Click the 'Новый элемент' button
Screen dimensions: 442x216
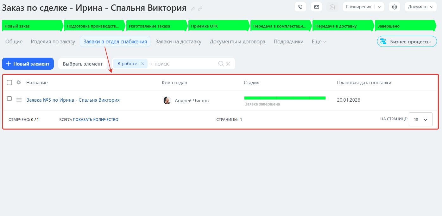point(28,64)
